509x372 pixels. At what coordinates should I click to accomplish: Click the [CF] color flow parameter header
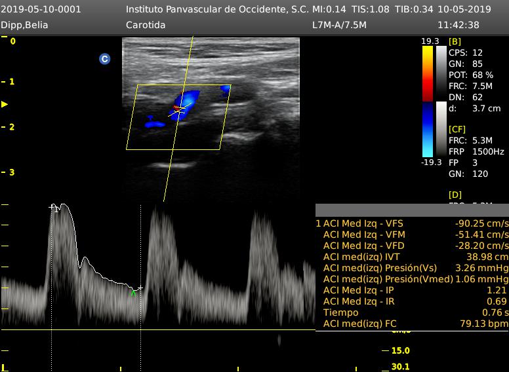(x=457, y=129)
